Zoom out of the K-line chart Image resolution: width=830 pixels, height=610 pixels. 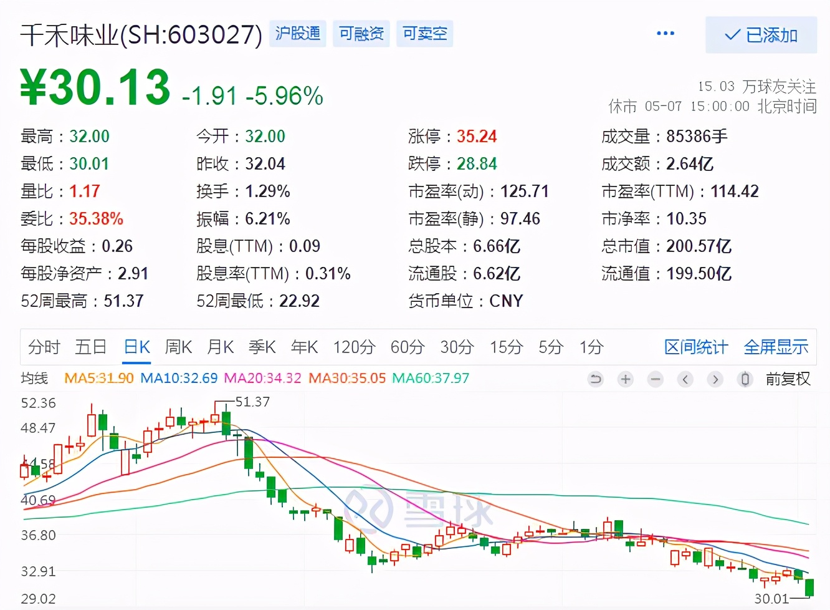click(x=655, y=379)
